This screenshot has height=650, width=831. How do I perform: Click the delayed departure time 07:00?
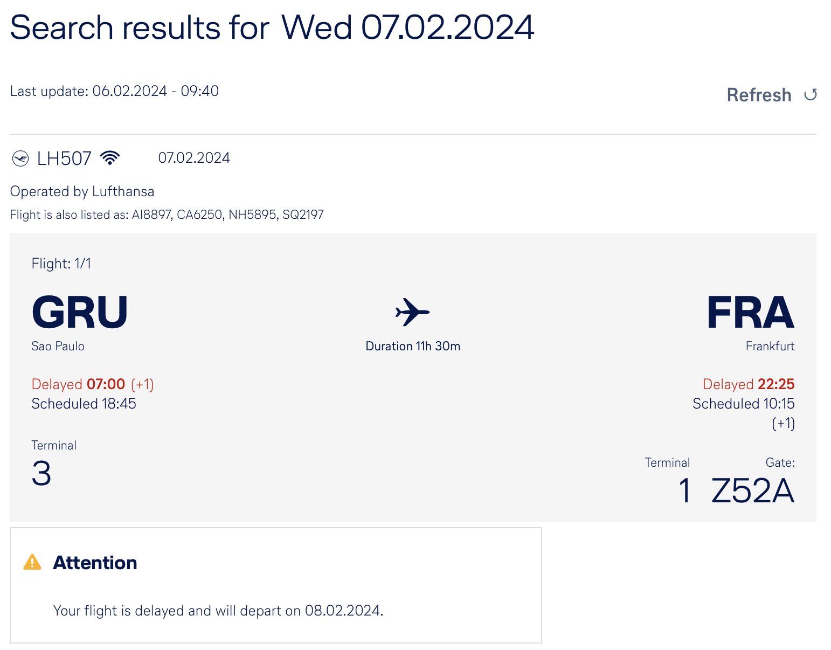(106, 384)
